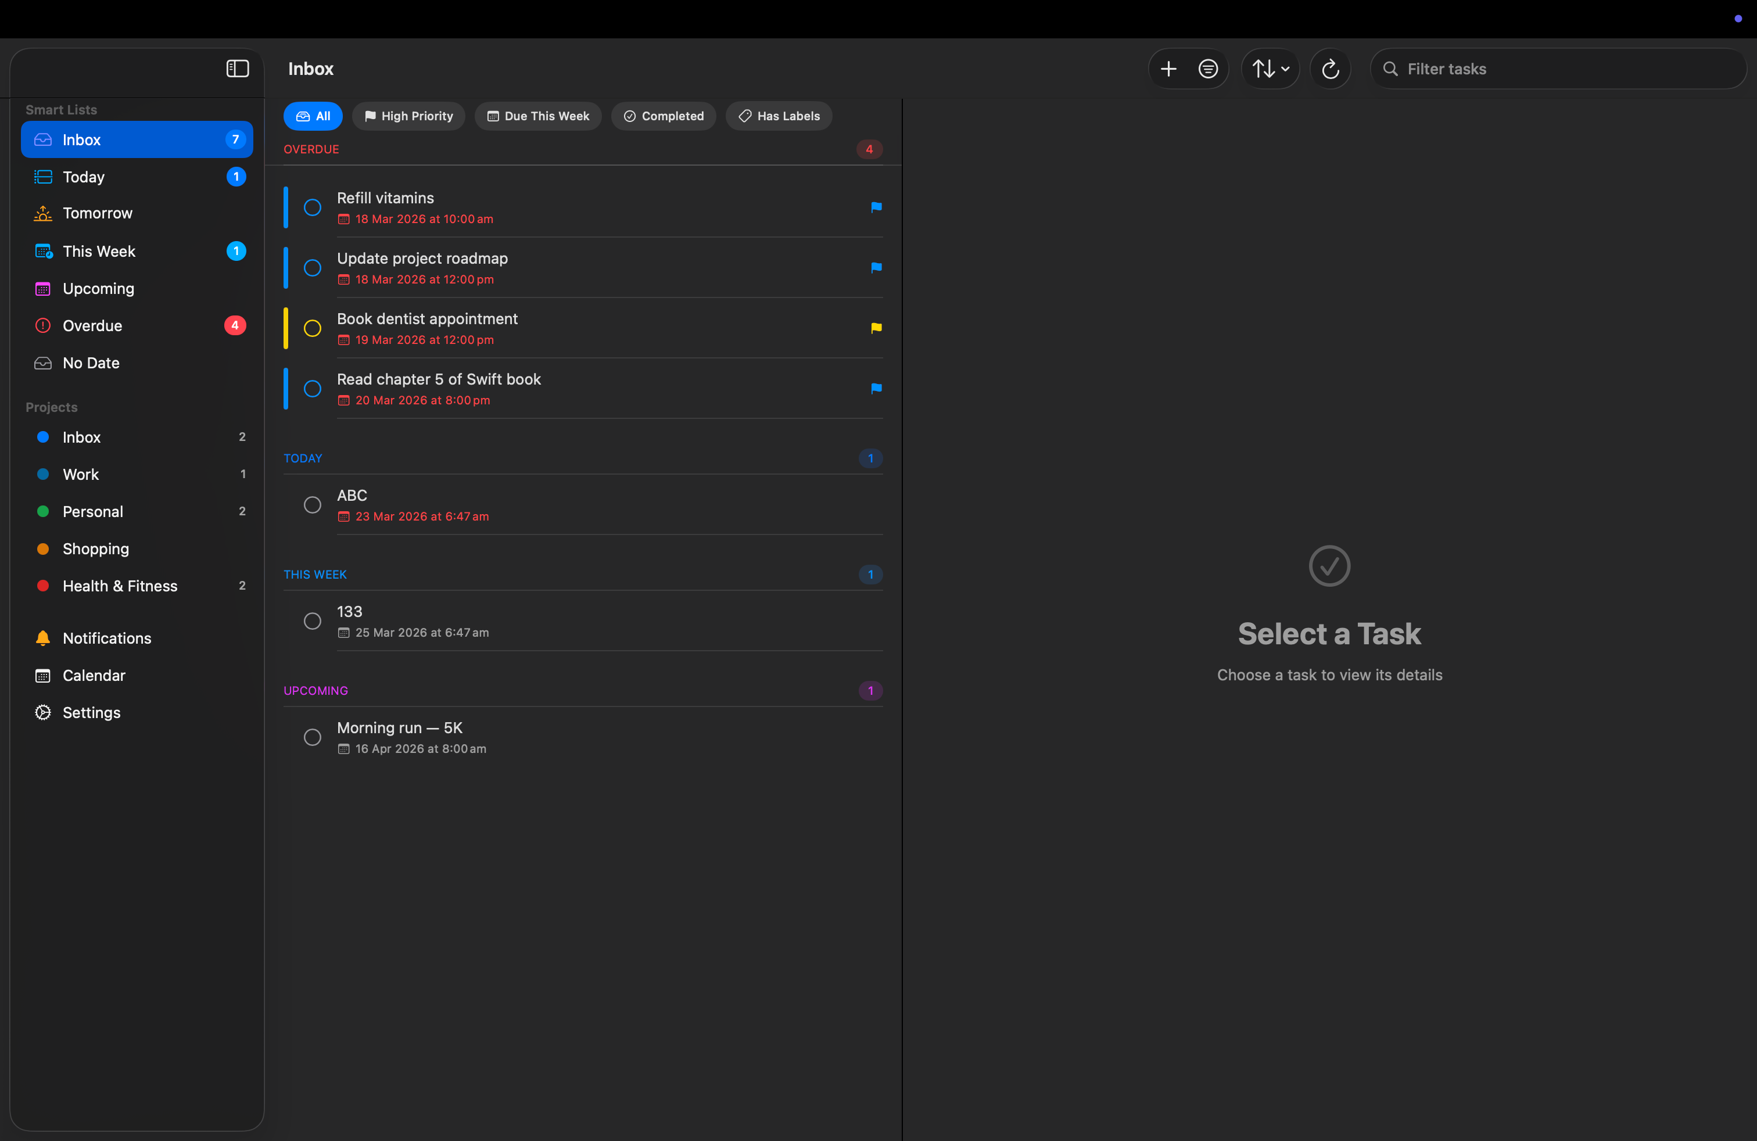Viewport: 1757px width, 1141px height.
Task: Open the This Week smart list
Action: click(137, 251)
